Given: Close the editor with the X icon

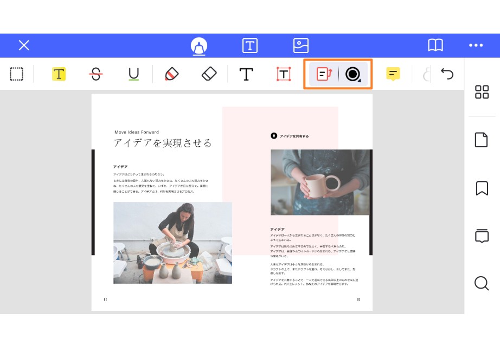Looking at the screenshot, I should [x=24, y=45].
